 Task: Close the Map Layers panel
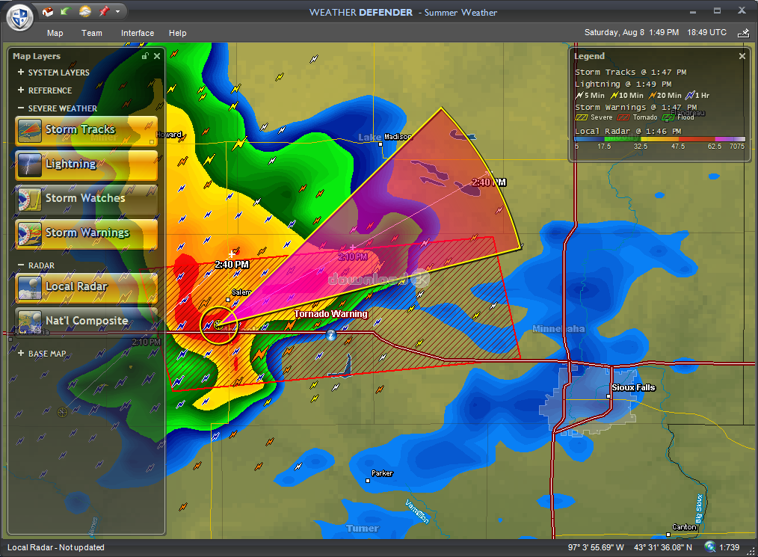click(x=157, y=56)
